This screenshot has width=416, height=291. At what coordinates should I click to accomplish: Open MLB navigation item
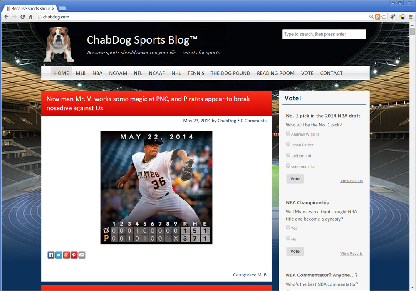[81, 73]
